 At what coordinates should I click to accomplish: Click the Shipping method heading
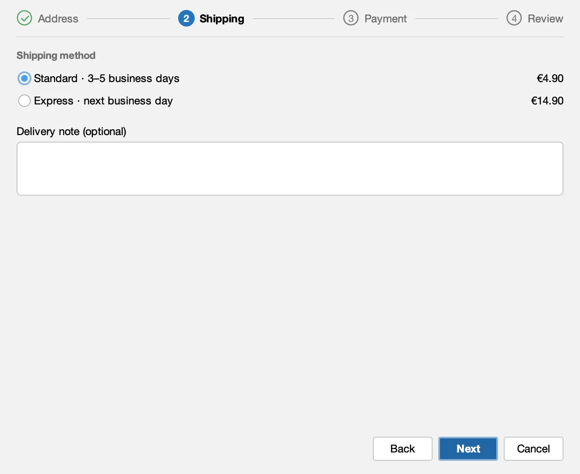[56, 56]
